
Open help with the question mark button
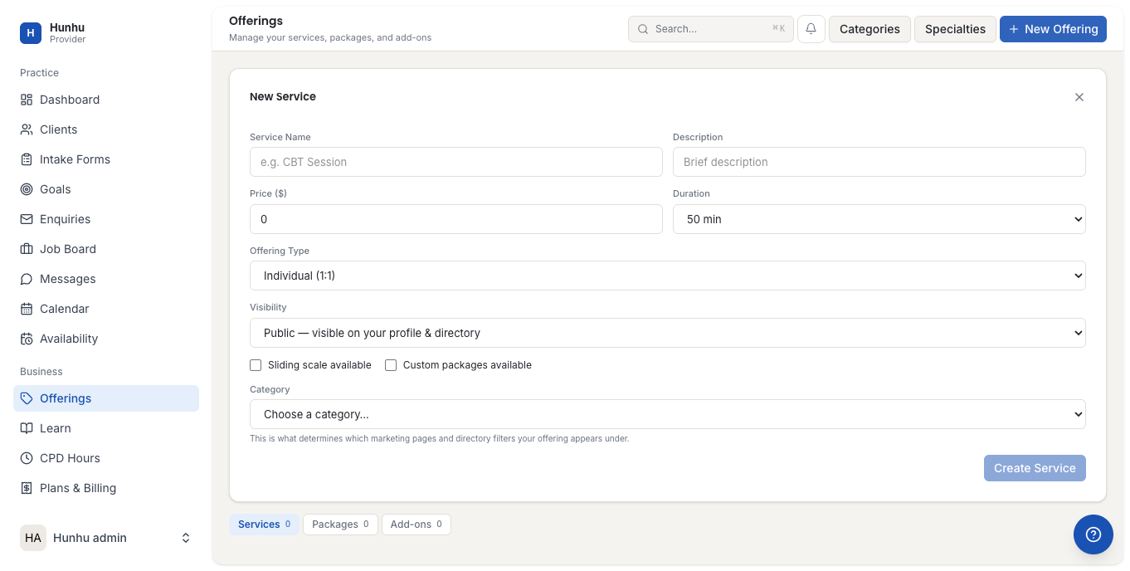[x=1093, y=534]
